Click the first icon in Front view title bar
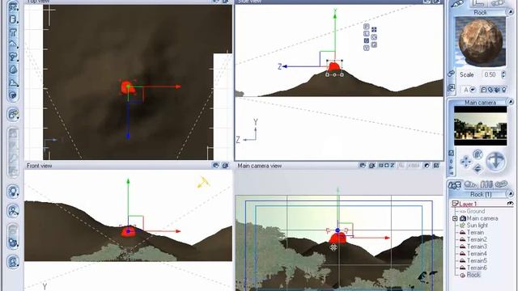Viewport: 518px width, 291px height. click(216, 165)
